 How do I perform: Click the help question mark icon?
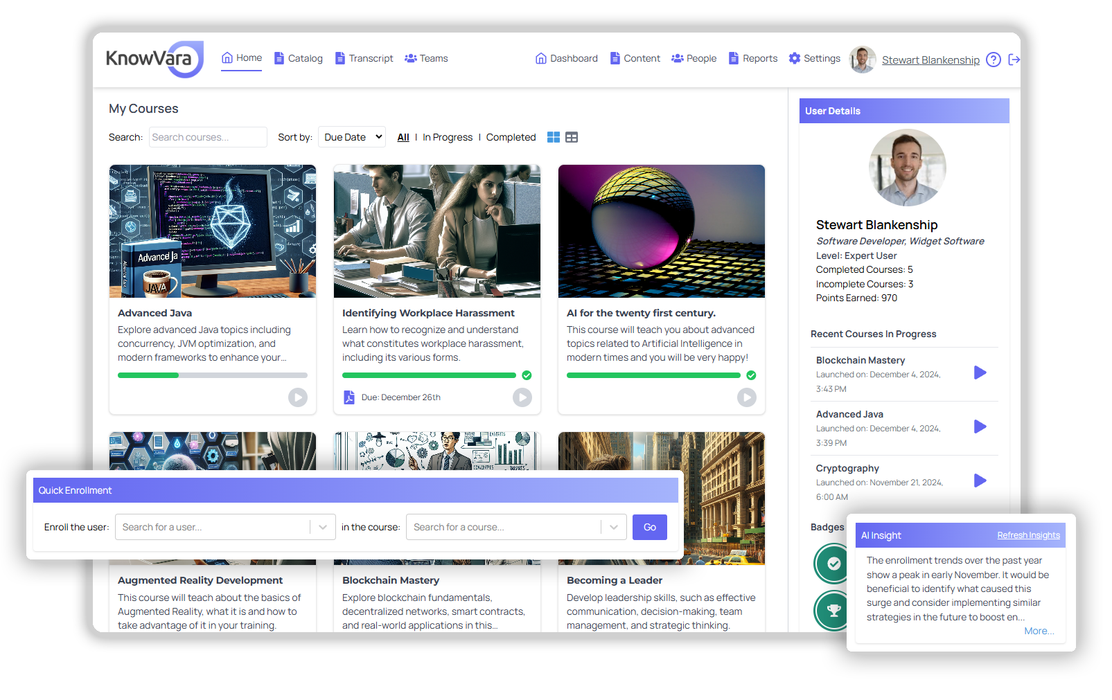(993, 60)
